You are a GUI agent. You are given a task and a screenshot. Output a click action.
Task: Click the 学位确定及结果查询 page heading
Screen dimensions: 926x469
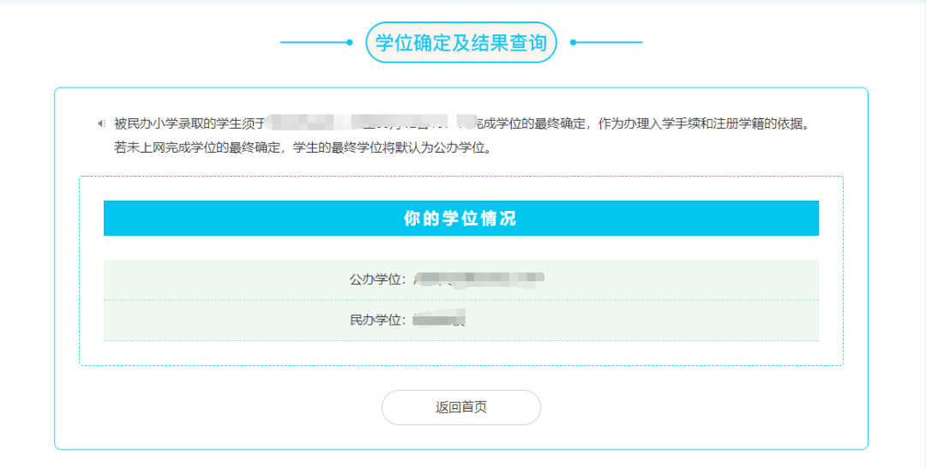point(461,42)
